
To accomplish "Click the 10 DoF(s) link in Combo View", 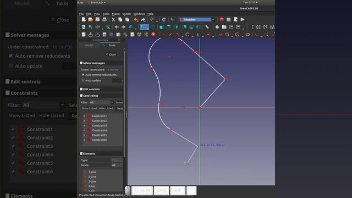I will [x=112, y=70].
